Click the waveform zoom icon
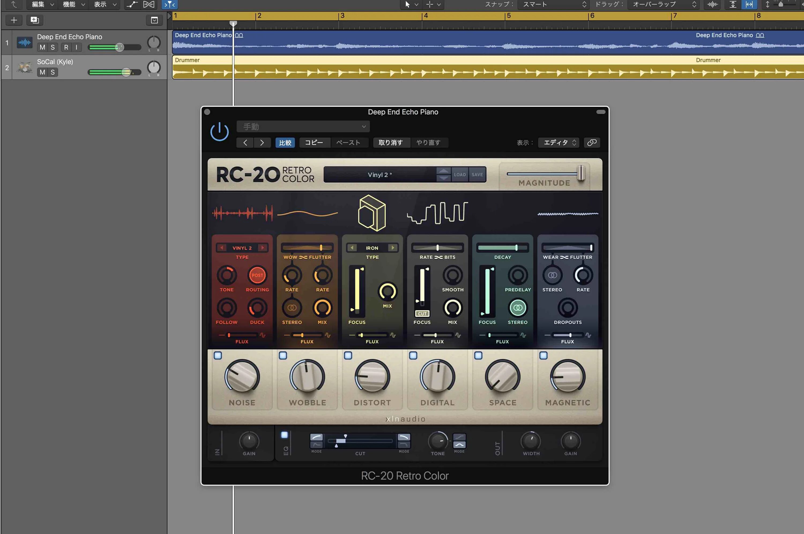The image size is (804, 534). tap(712, 5)
